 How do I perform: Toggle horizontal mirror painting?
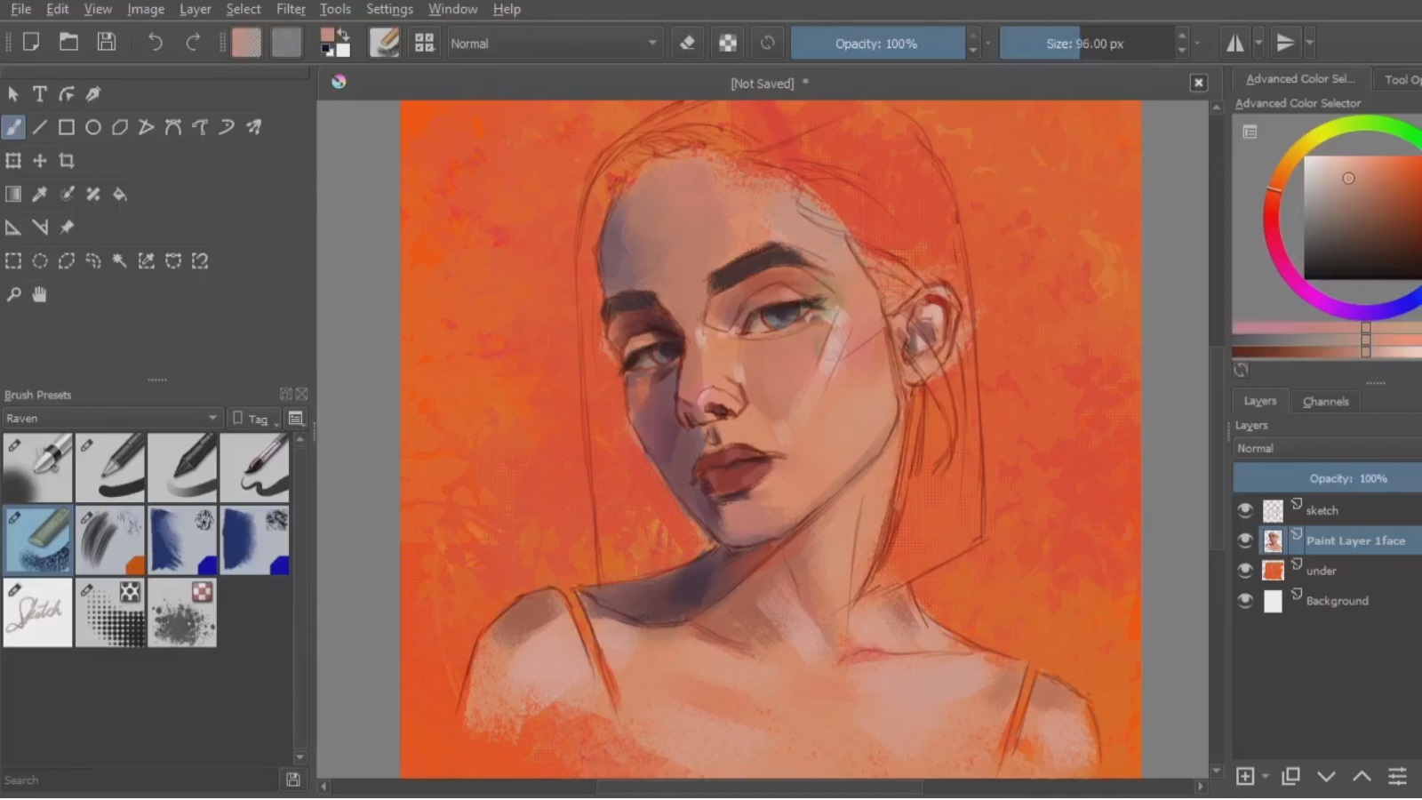click(x=1234, y=43)
